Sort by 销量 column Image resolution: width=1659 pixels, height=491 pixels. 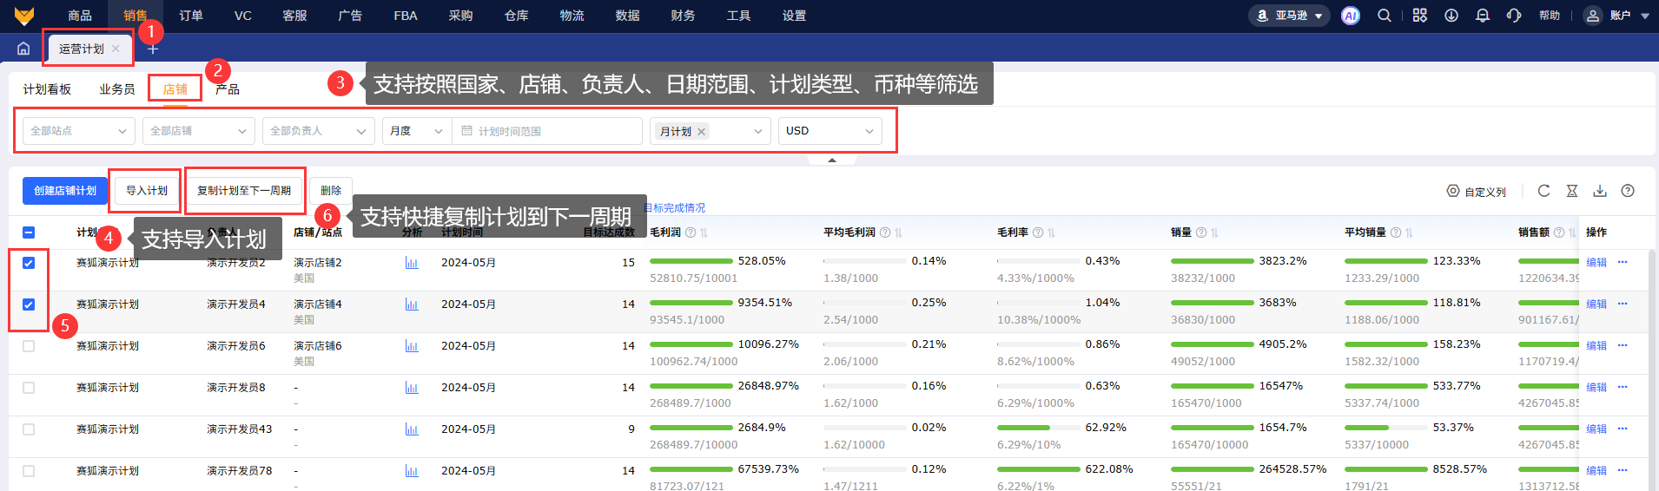1214,232
